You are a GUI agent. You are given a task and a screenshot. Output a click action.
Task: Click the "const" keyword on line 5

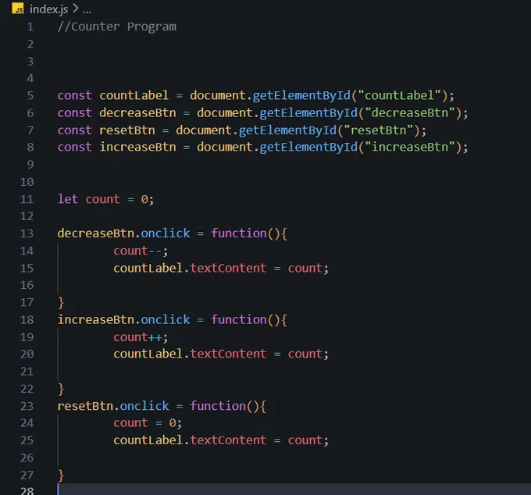point(75,96)
